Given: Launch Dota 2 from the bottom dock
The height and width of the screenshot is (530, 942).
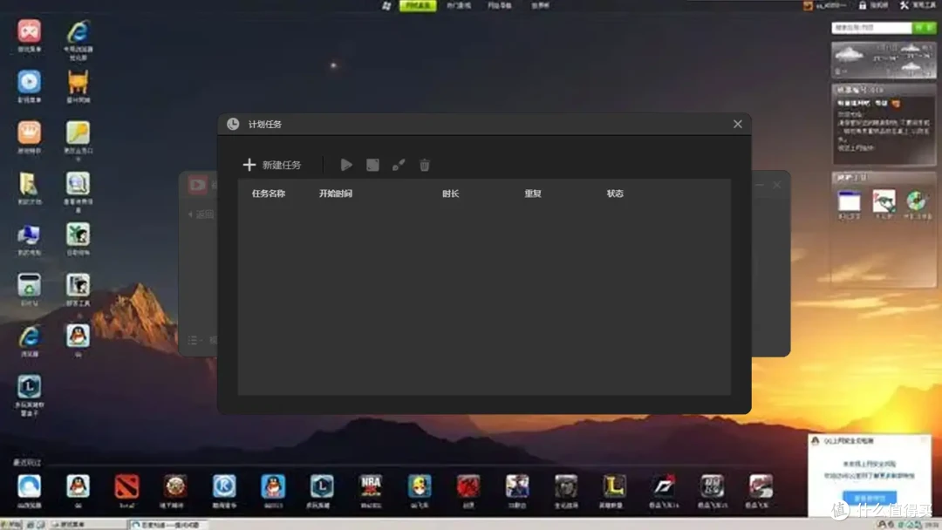Looking at the screenshot, I should (126, 486).
